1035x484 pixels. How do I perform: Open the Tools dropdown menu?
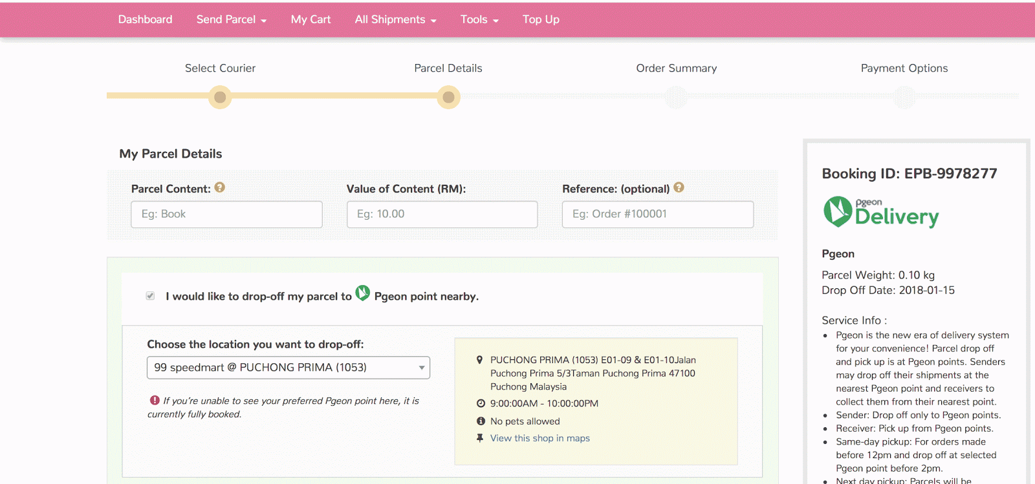point(479,19)
